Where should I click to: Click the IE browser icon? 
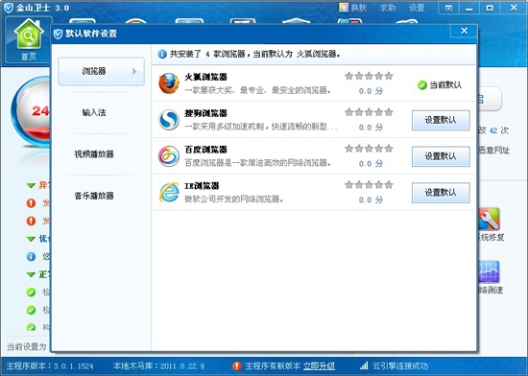click(x=169, y=193)
